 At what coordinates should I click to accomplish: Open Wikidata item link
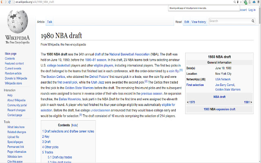[x=15, y=156]
